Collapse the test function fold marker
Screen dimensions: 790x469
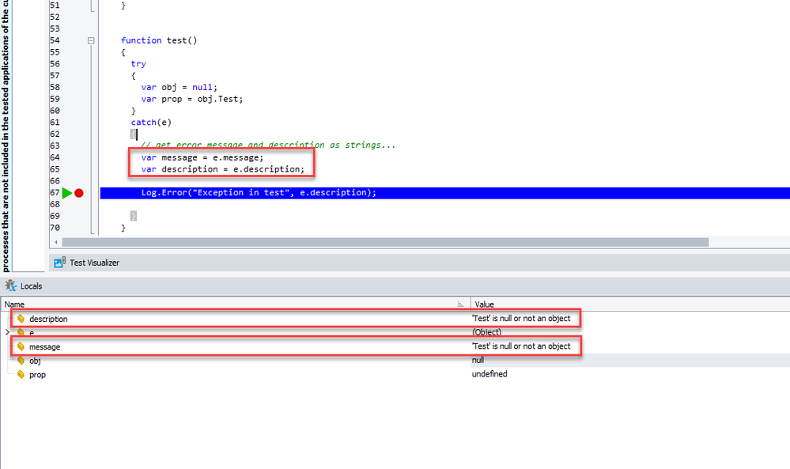pyautogui.click(x=91, y=40)
